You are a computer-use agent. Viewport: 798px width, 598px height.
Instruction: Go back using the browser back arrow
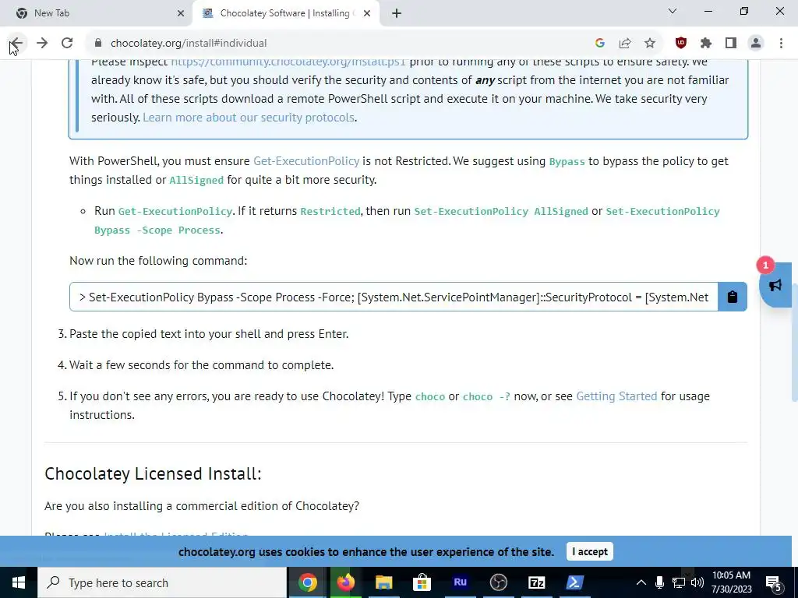click(x=16, y=44)
